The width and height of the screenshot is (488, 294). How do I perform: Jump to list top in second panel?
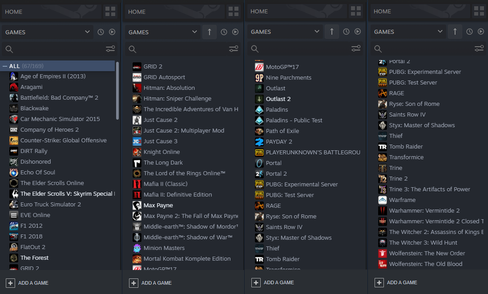(209, 32)
